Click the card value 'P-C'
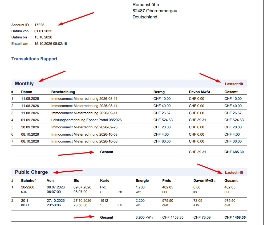The width and height of the screenshot is (264, 225). (x=103, y=187)
